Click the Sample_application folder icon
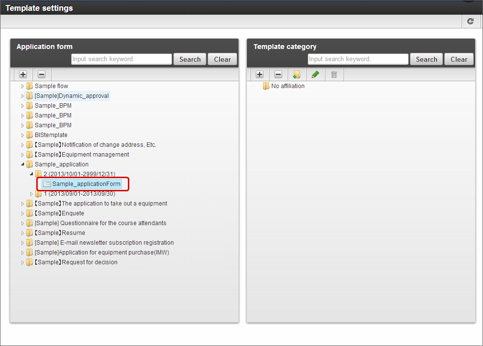This screenshot has height=346, width=483. pyautogui.click(x=29, y=164)
